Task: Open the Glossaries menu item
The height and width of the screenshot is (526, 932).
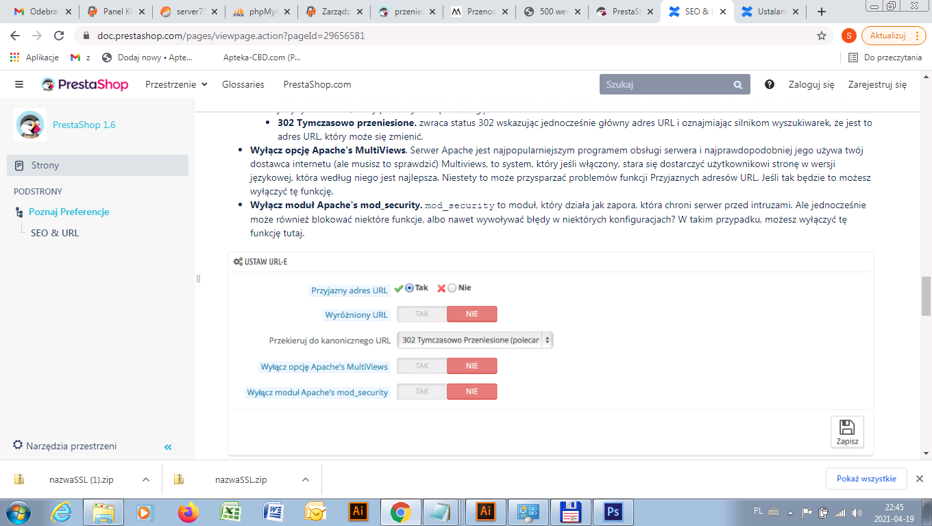Action: (243, 84)
